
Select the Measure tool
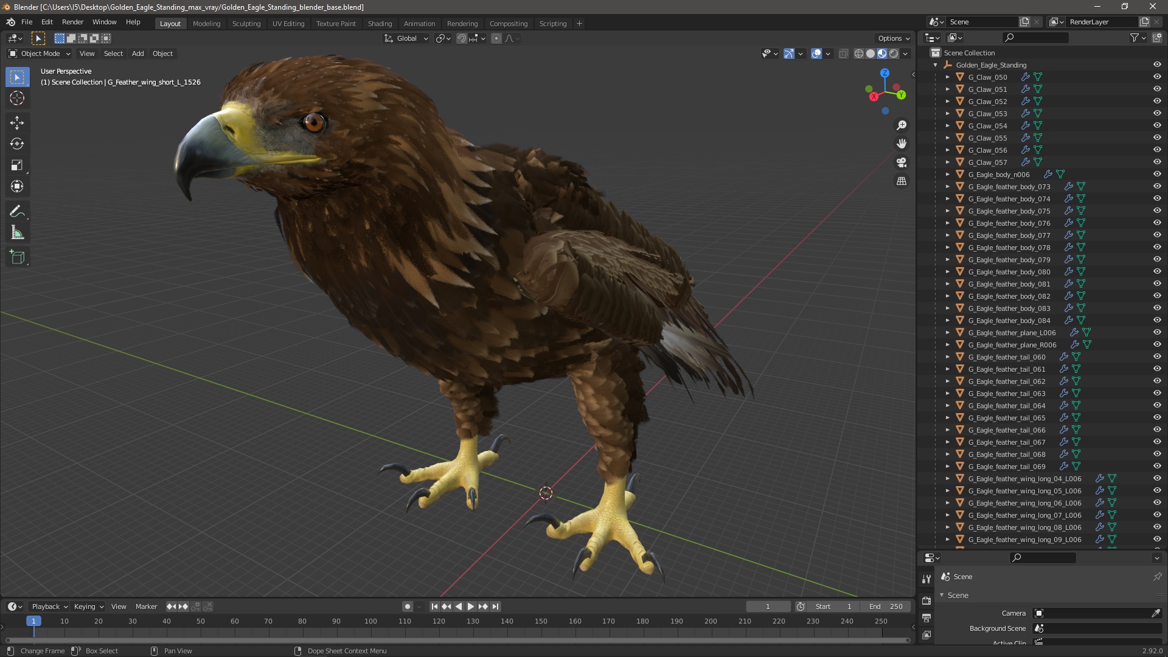click(x=17, y=233)
